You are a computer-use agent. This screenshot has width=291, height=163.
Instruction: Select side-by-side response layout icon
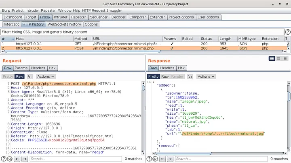coord(272,59)
